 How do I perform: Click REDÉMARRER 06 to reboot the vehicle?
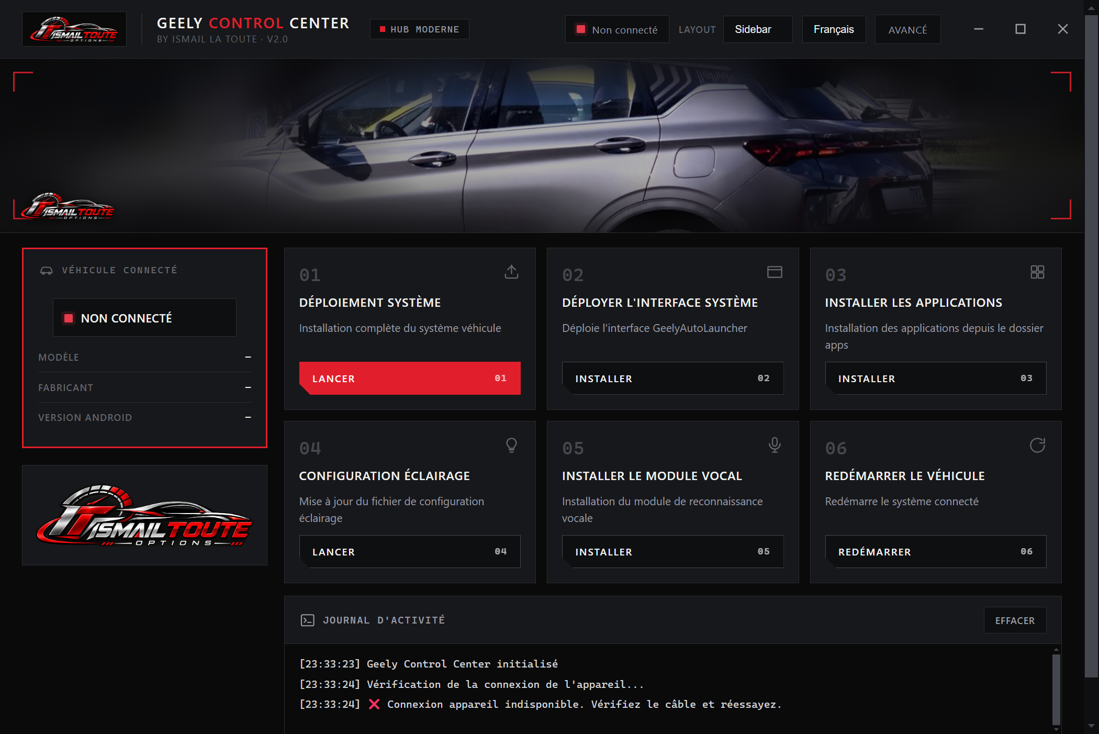pos(935,551)
